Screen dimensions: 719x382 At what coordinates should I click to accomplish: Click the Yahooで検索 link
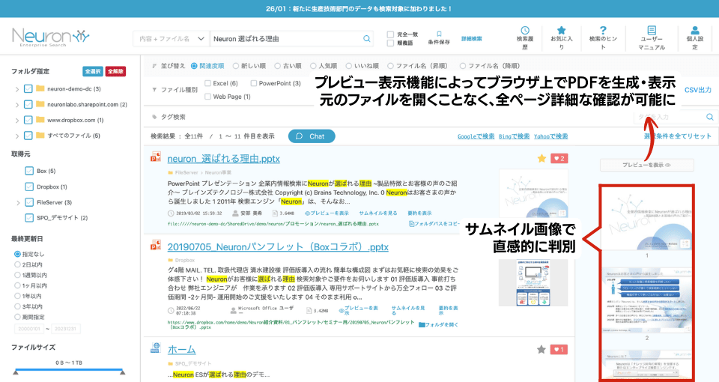pyautogui.click(x=550, y=136)
